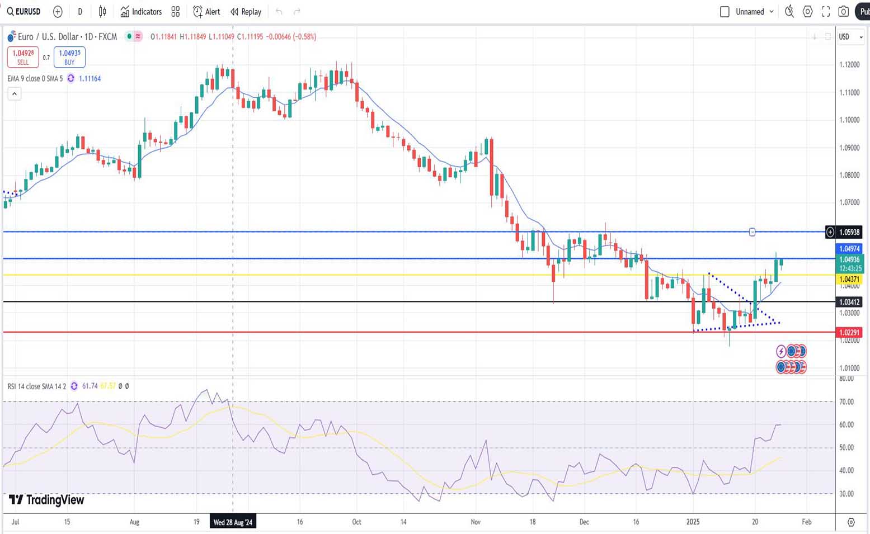Viewport: 870px width, 534px height.
Task: Open time axis settings gear icon
Action: [851, 522]
